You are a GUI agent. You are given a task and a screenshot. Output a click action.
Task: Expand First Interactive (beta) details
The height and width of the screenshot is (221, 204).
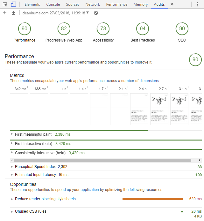[x=12, y=143]
